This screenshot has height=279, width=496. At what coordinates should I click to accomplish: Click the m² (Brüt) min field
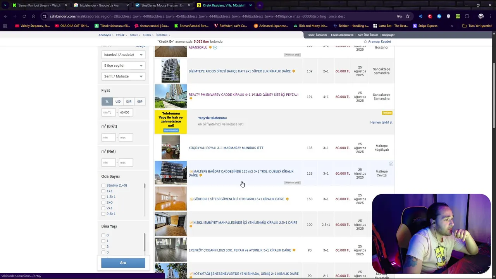tap(108, 137)
